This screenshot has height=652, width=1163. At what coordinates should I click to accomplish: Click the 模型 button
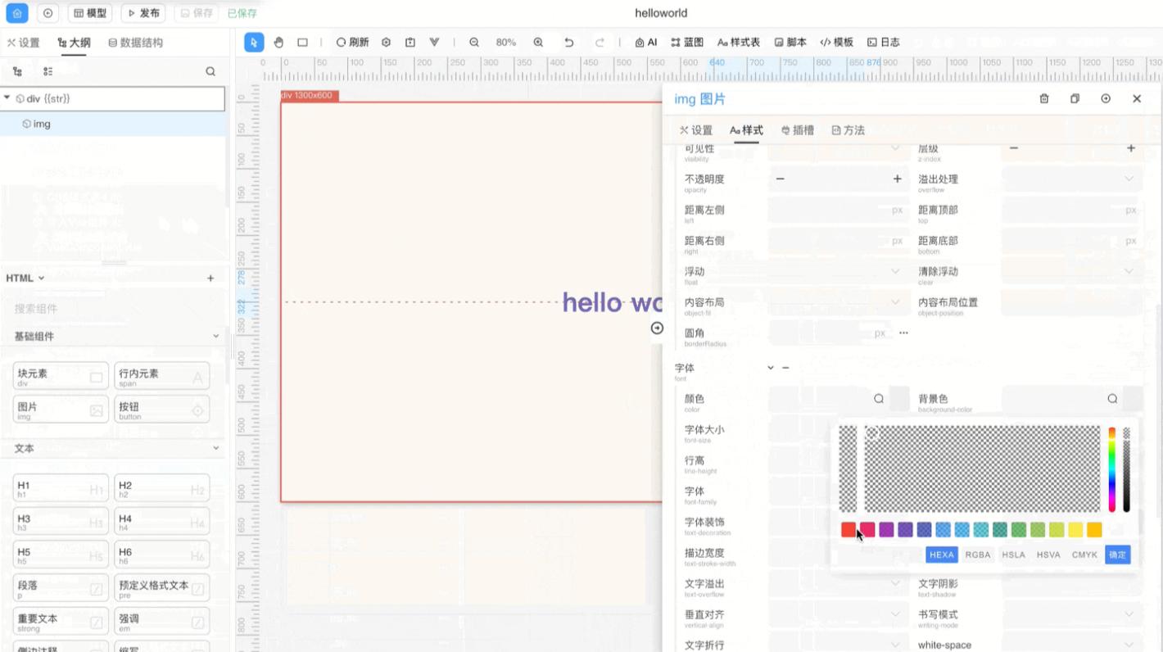pos(90,13)
